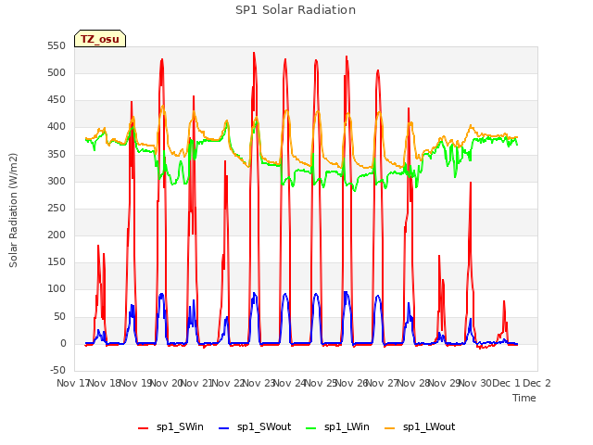Click the Nov 17 x-axis tick label
Screen dimensions: 593x445
(72, 383)
